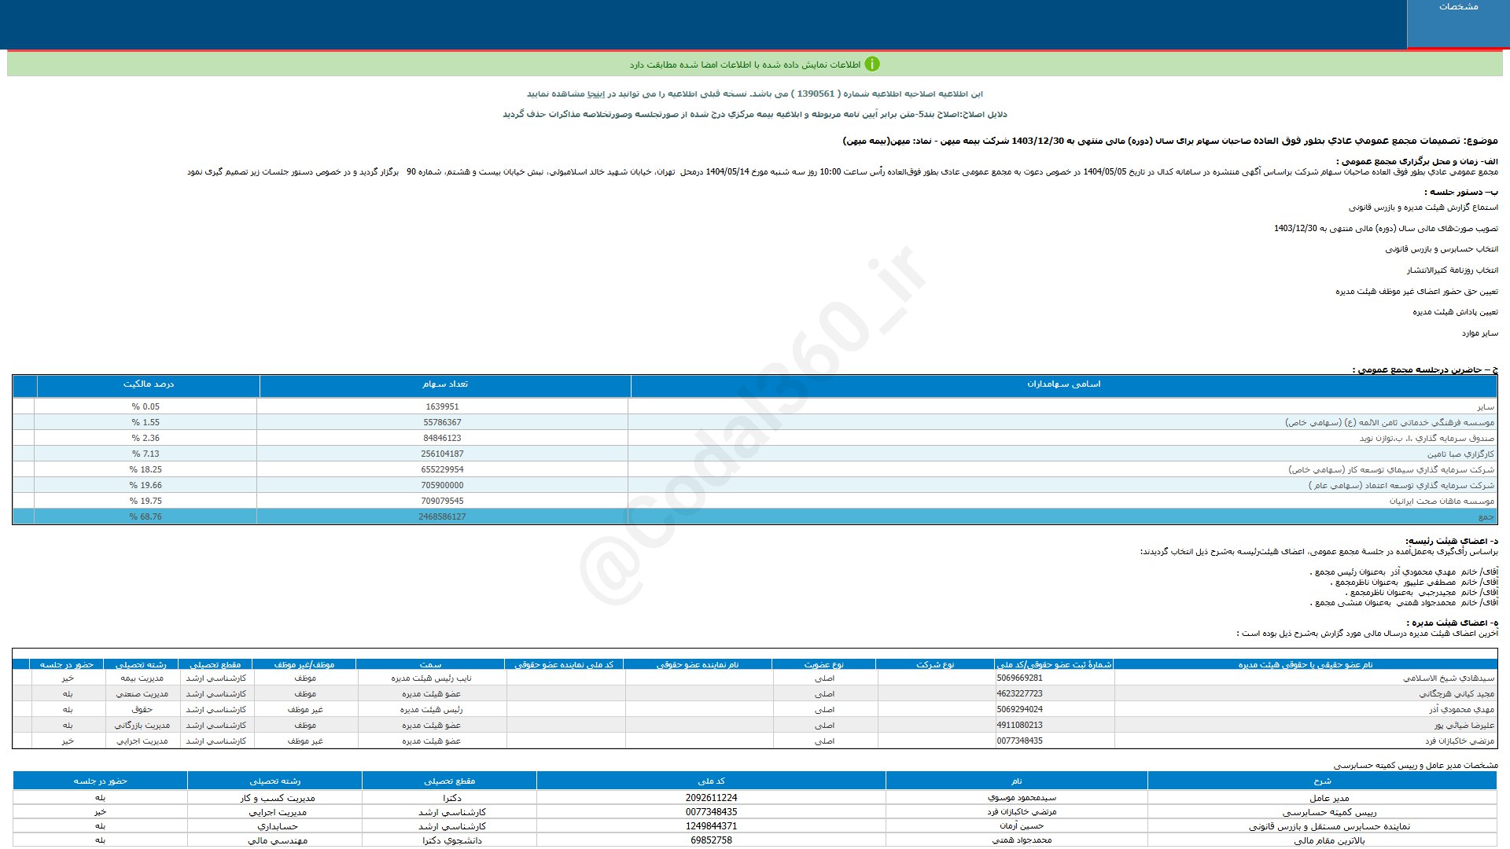This screenshot has height=849, width=1510.
Task: Select board member عليرضا ضيائي پور
Action: click(1464, 726)
